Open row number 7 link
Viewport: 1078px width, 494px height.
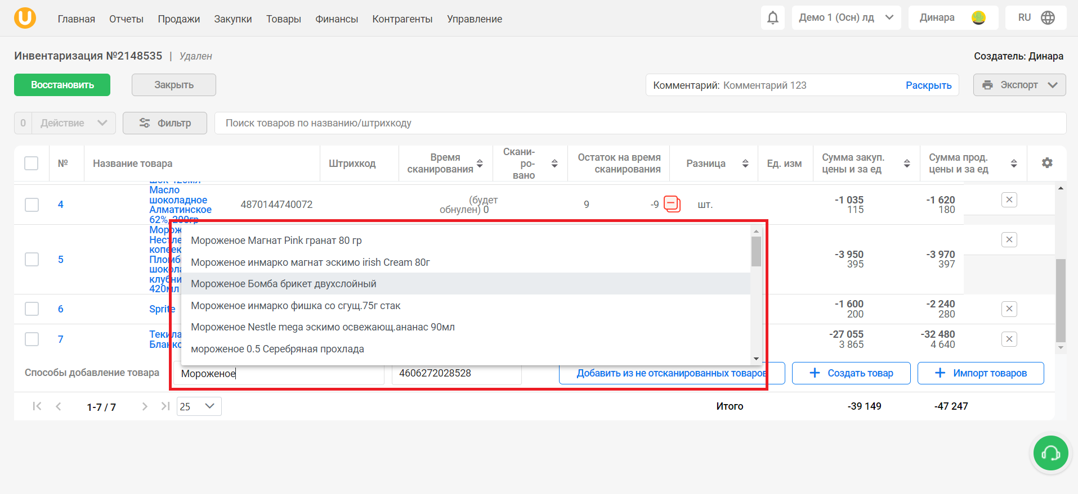[61, 339]
